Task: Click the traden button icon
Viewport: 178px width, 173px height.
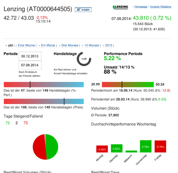Action: point(83,9)
